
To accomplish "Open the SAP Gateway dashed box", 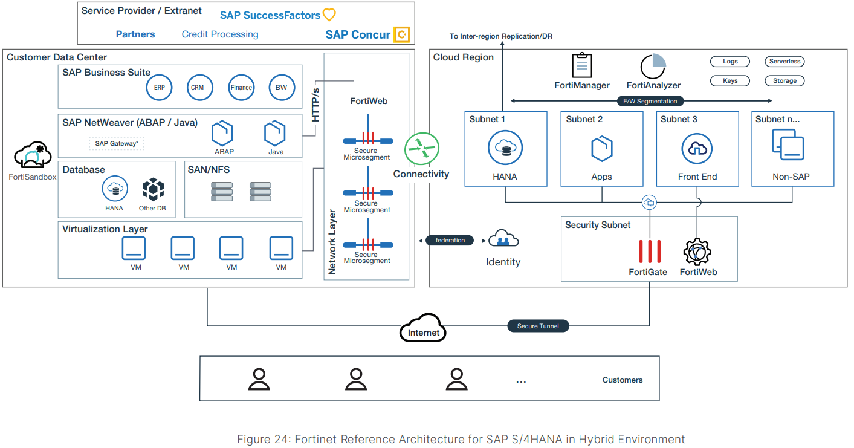I will [116, 143].
